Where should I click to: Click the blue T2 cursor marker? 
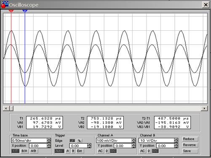click(25, 11)
